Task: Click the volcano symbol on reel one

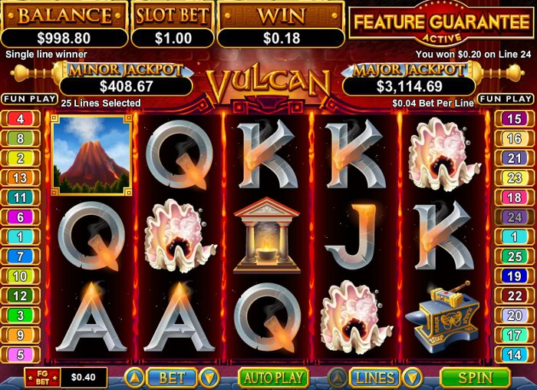Action: [x=91, y=155]
